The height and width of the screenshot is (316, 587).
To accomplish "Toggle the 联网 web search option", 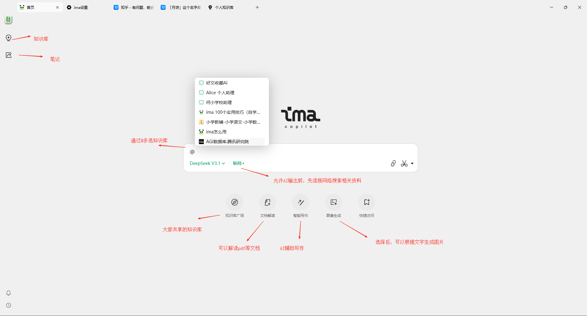I will tap(238, 163).
